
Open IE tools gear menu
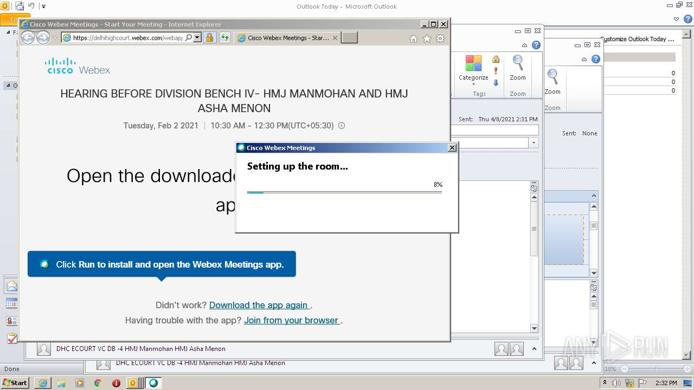point(440,38)
